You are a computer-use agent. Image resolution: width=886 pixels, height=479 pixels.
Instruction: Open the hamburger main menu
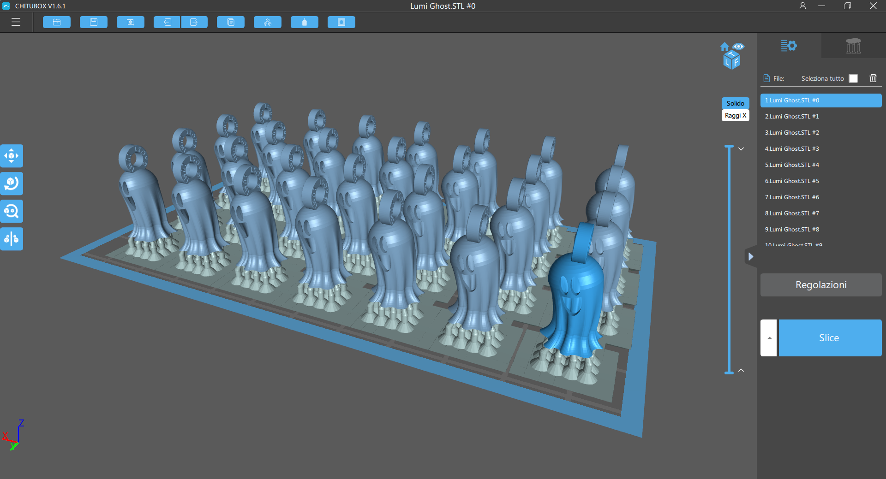coord(16,22)
